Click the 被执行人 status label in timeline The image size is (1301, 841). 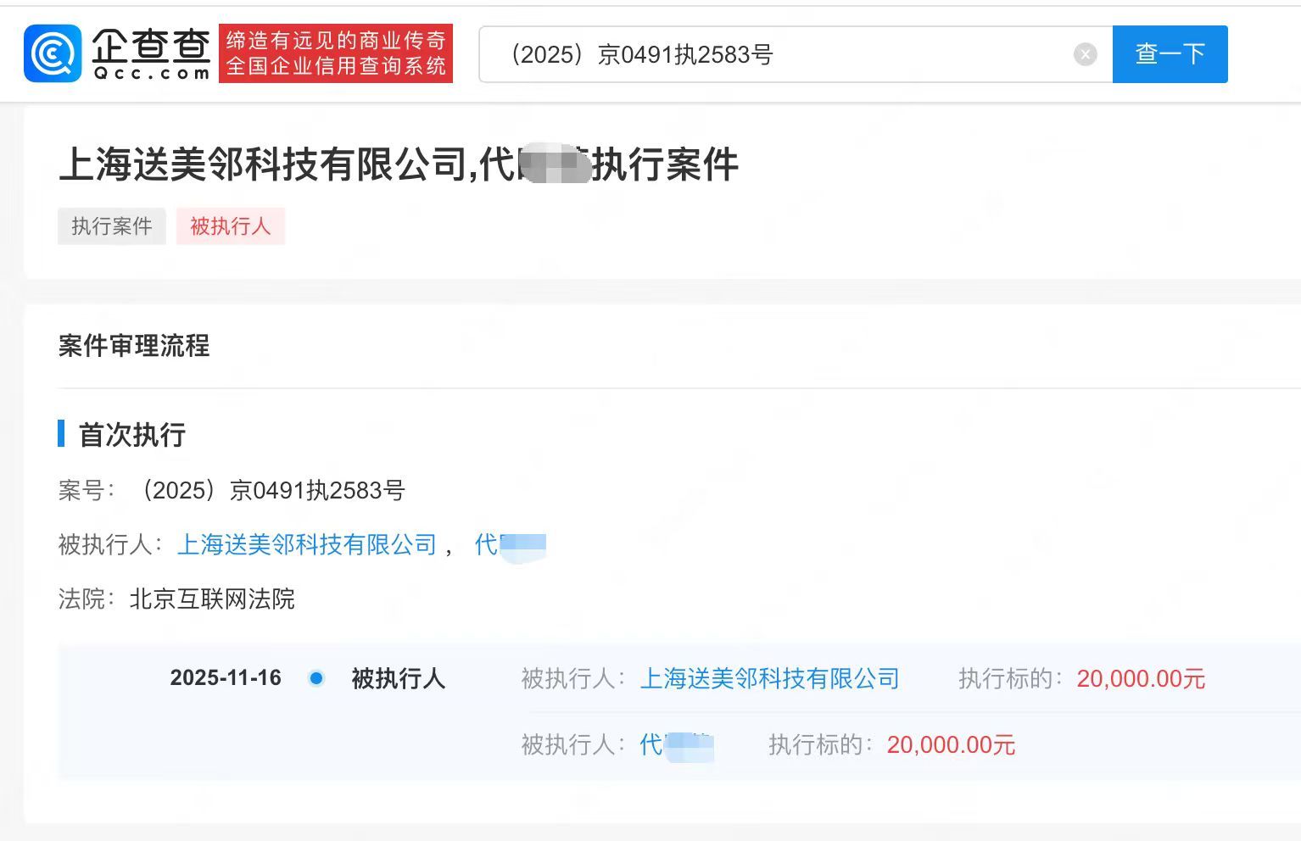click(x=398, y=678)
